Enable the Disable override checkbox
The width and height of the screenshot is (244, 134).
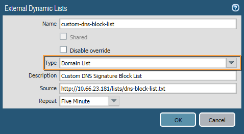[x=63, y=50]
